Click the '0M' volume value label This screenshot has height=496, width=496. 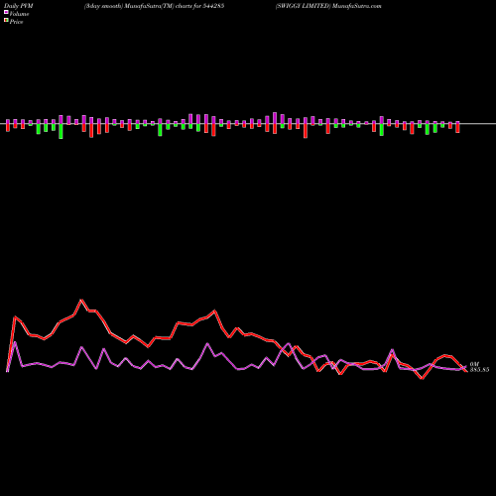[x=474, y=364]
